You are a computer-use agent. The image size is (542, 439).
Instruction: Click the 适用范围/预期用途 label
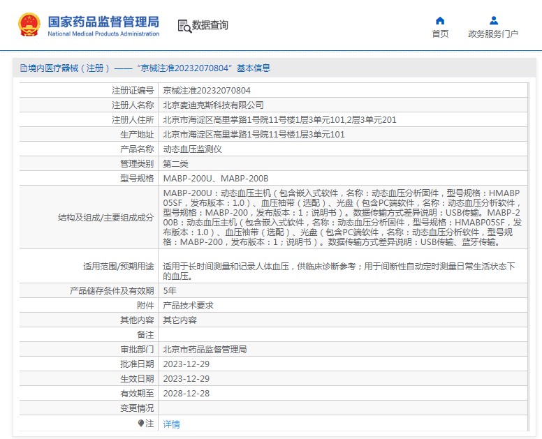tap(119, 267)
